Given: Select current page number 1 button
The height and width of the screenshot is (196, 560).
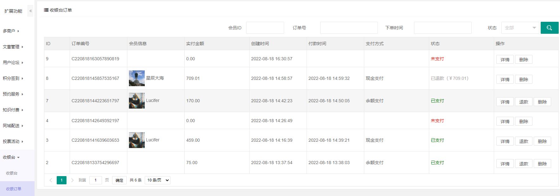Looking at the screenshot, I should [61, 180].
